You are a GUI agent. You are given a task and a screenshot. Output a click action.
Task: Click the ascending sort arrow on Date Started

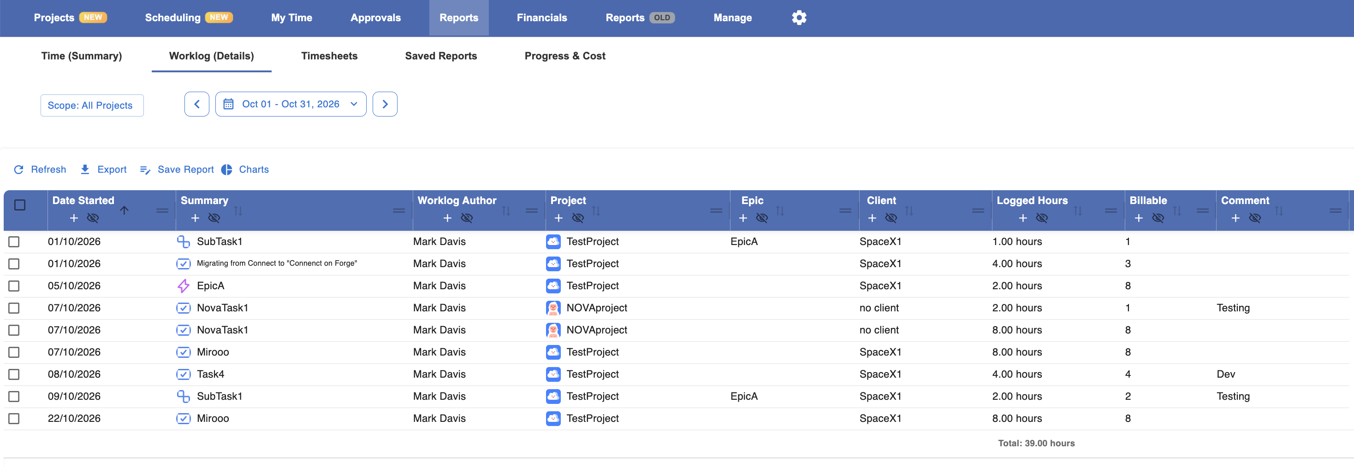pos(124,210)
